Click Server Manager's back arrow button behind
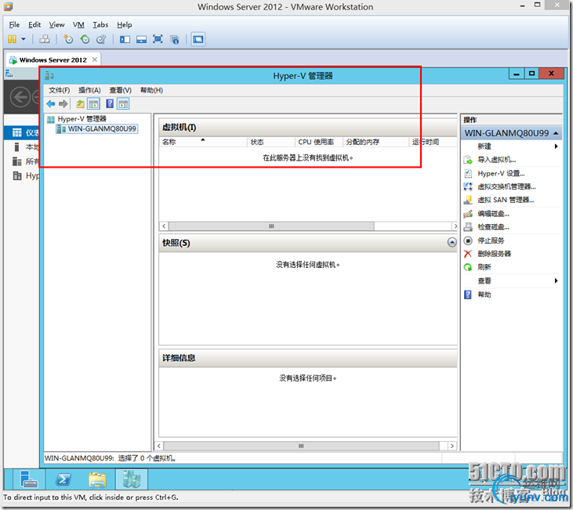Viewport: 573px width, 510px height. point(20,97)
